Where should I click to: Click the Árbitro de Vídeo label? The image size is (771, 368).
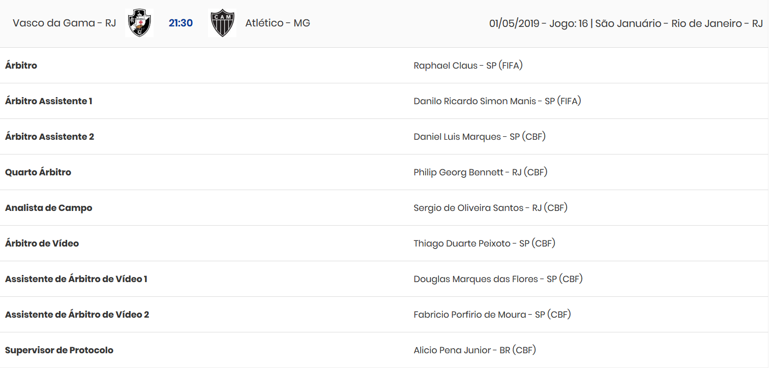tap(42, 243)
